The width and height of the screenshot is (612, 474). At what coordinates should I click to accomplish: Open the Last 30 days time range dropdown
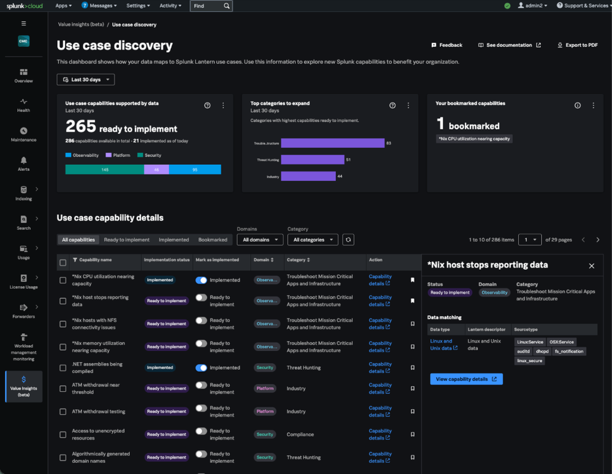86,80
